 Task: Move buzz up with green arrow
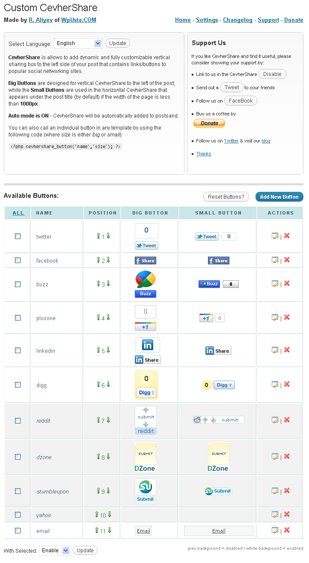coord(98,284)
